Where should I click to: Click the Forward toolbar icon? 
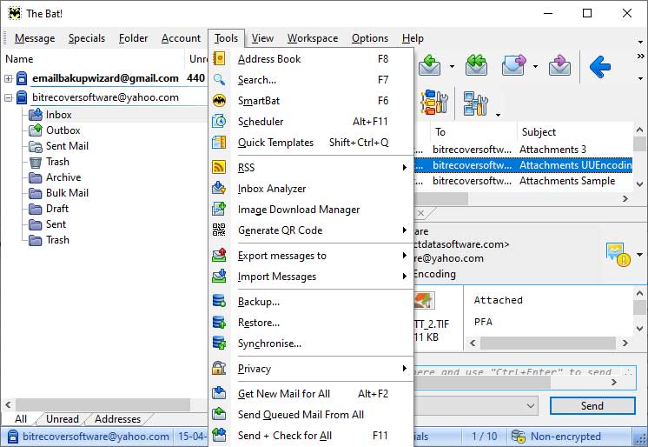(x=513, y=66)
